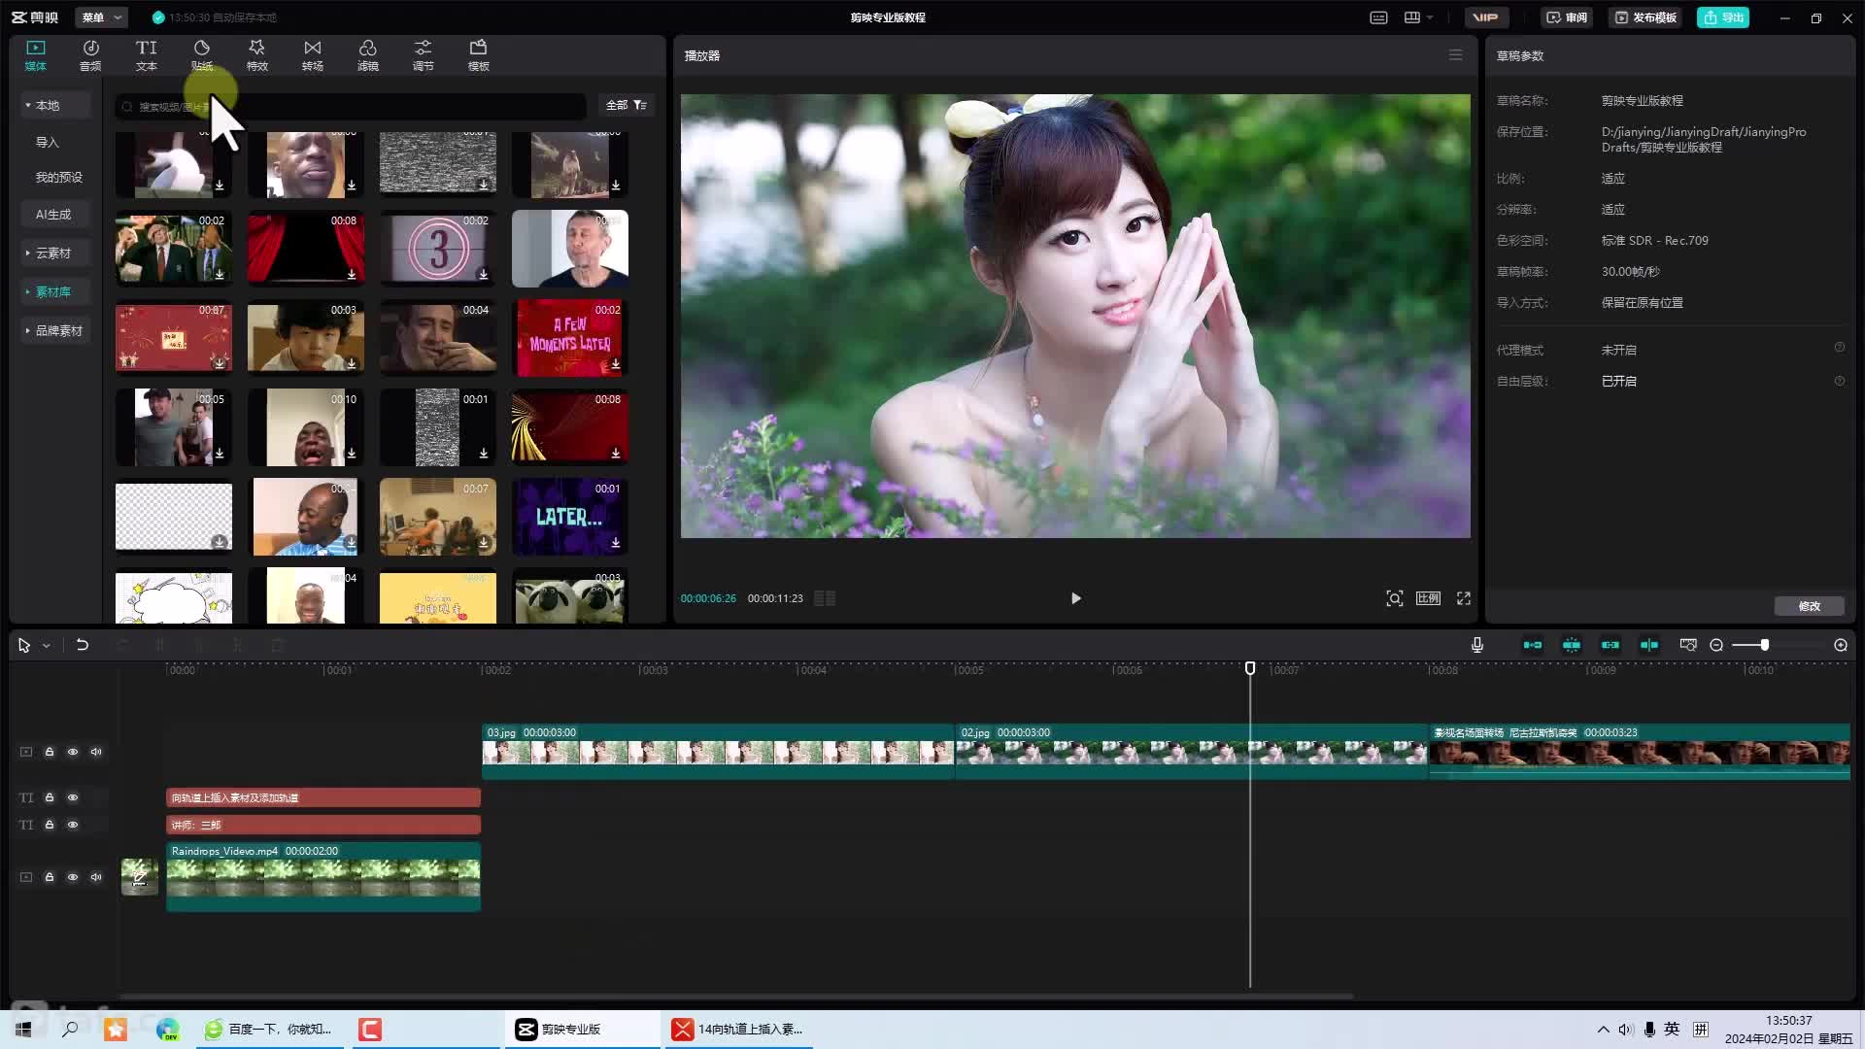Switch to the 文本 text tab

pos(147,55)
